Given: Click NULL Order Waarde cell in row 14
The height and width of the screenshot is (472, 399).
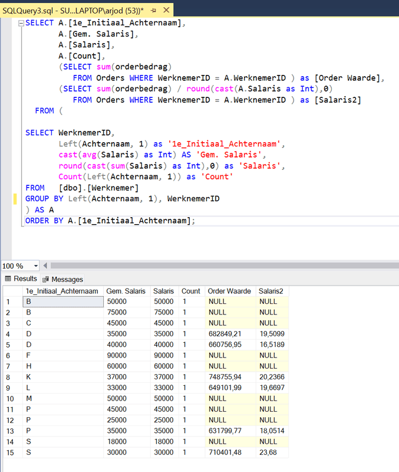Looking at the screenshot, I should [x=230, y=441].
